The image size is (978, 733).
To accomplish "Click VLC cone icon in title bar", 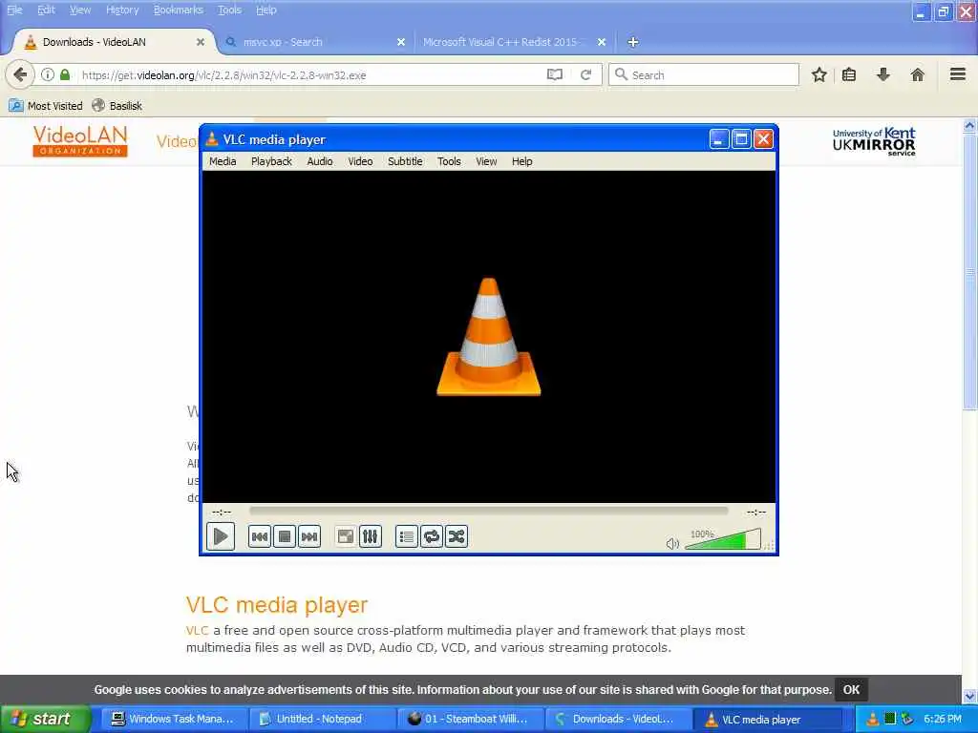I will [x=212, y=139].
